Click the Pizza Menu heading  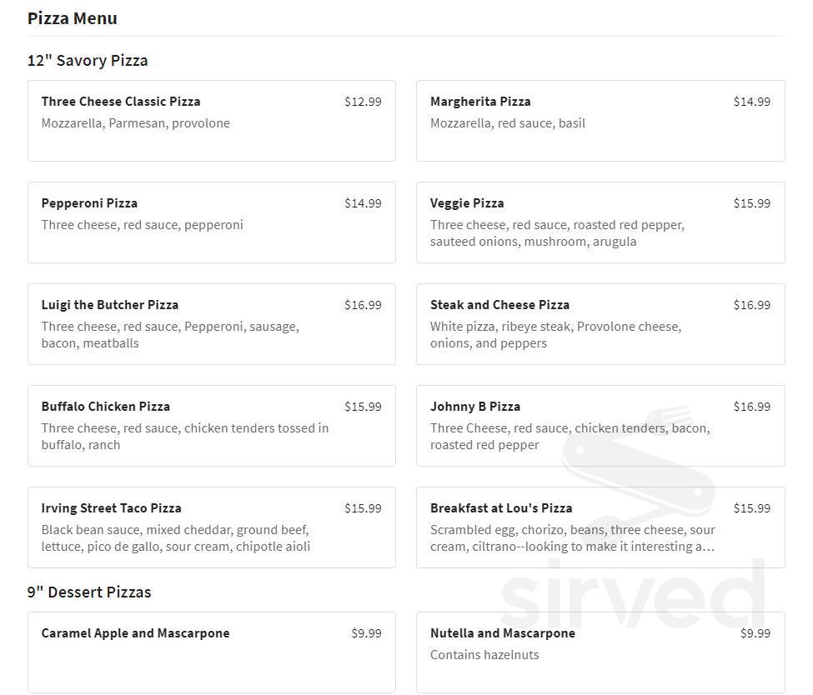click(x=73, y=18)
